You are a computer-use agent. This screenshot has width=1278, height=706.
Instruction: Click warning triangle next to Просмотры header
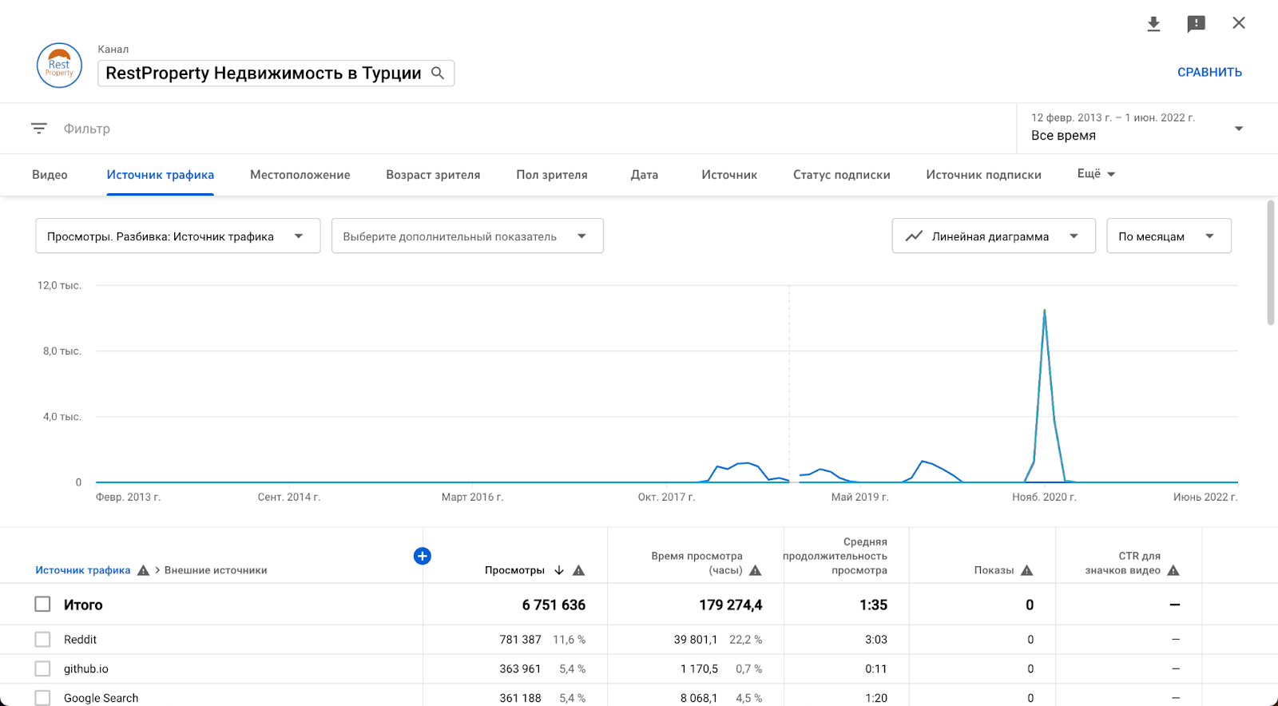579,570
